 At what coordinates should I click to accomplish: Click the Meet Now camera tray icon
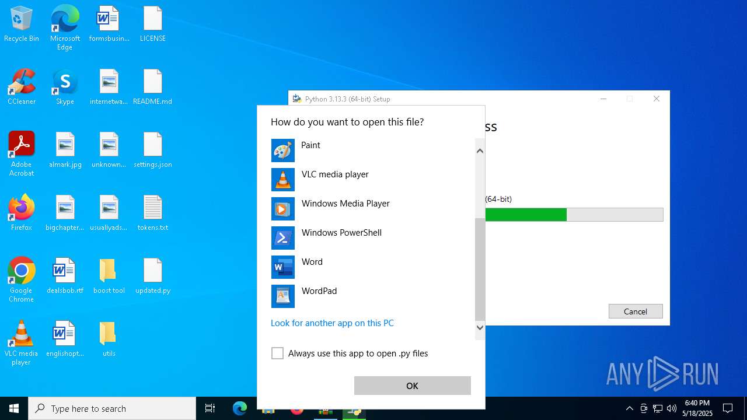(644, 408)
